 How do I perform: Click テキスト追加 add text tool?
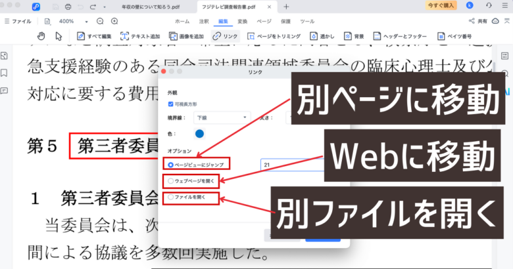[141, 36]
